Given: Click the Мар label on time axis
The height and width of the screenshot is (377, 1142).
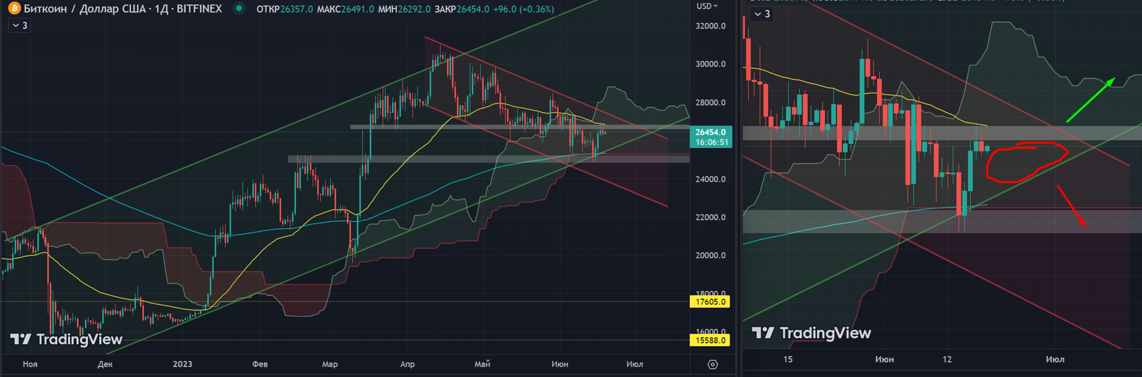Looking at the screenshot, I should tap(330, 364).
